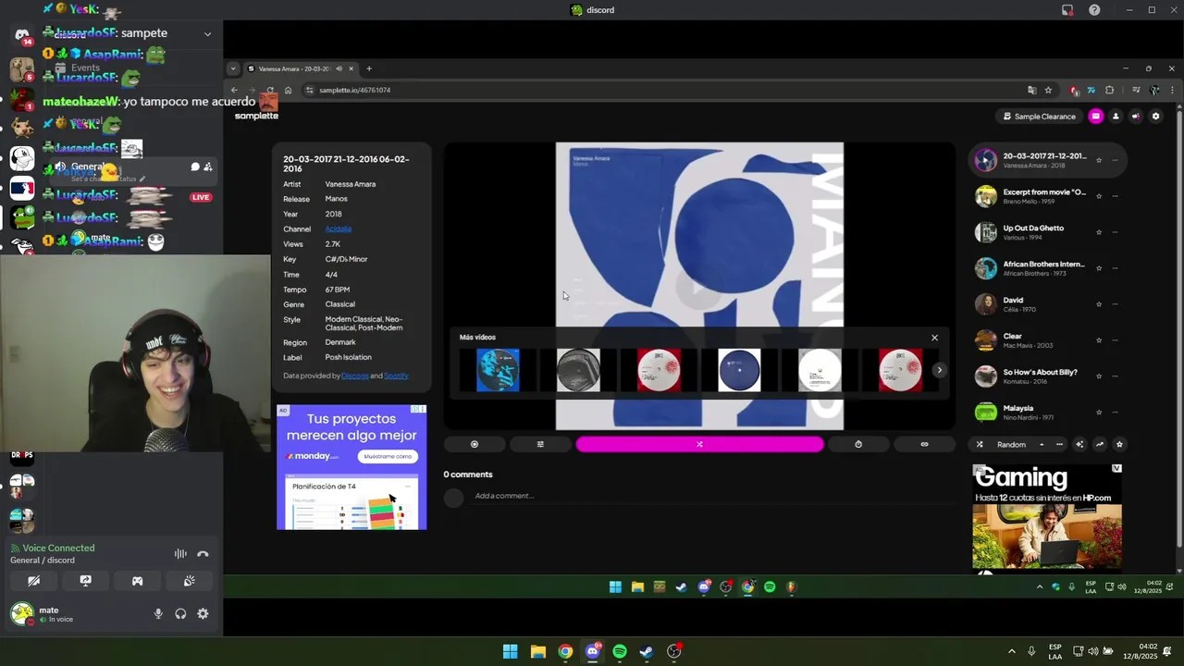Open more options for Clear track
This screenshot has width=1184, height=666.
pos(1115,340)
